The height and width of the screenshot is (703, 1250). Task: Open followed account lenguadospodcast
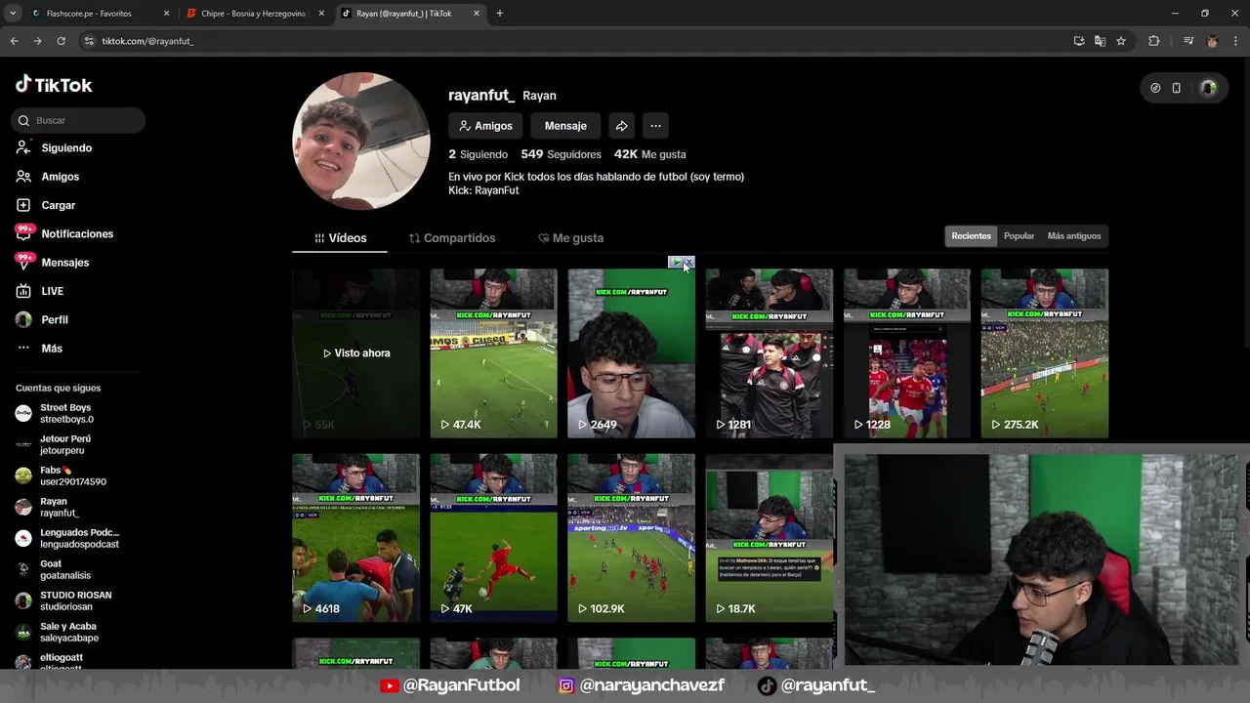(67, 538)
